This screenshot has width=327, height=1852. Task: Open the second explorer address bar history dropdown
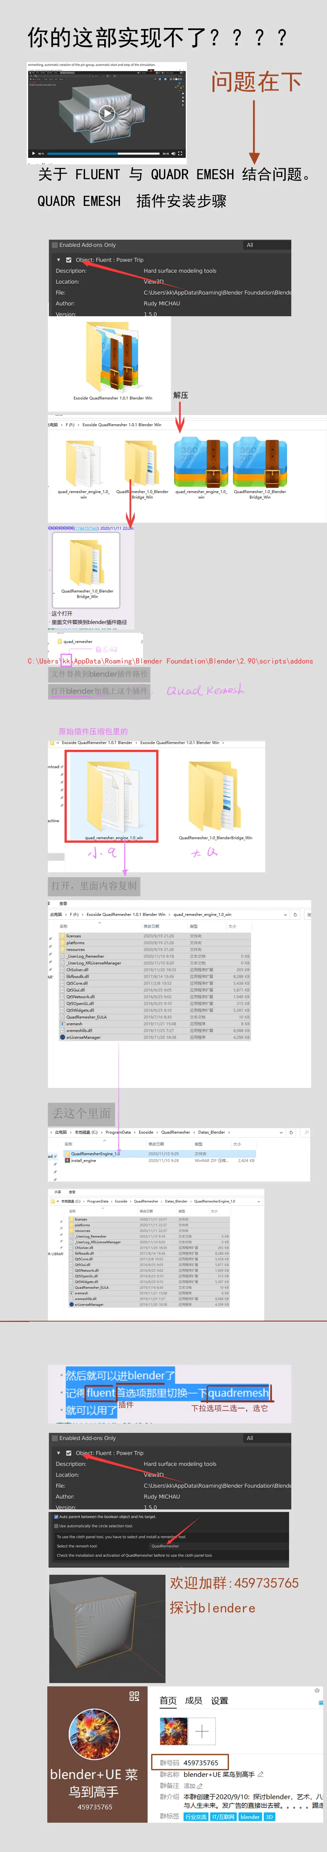[x=281, y=1132]
